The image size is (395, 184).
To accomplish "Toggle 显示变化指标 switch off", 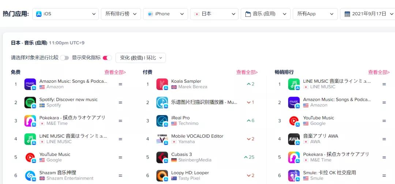I will 107,58.
